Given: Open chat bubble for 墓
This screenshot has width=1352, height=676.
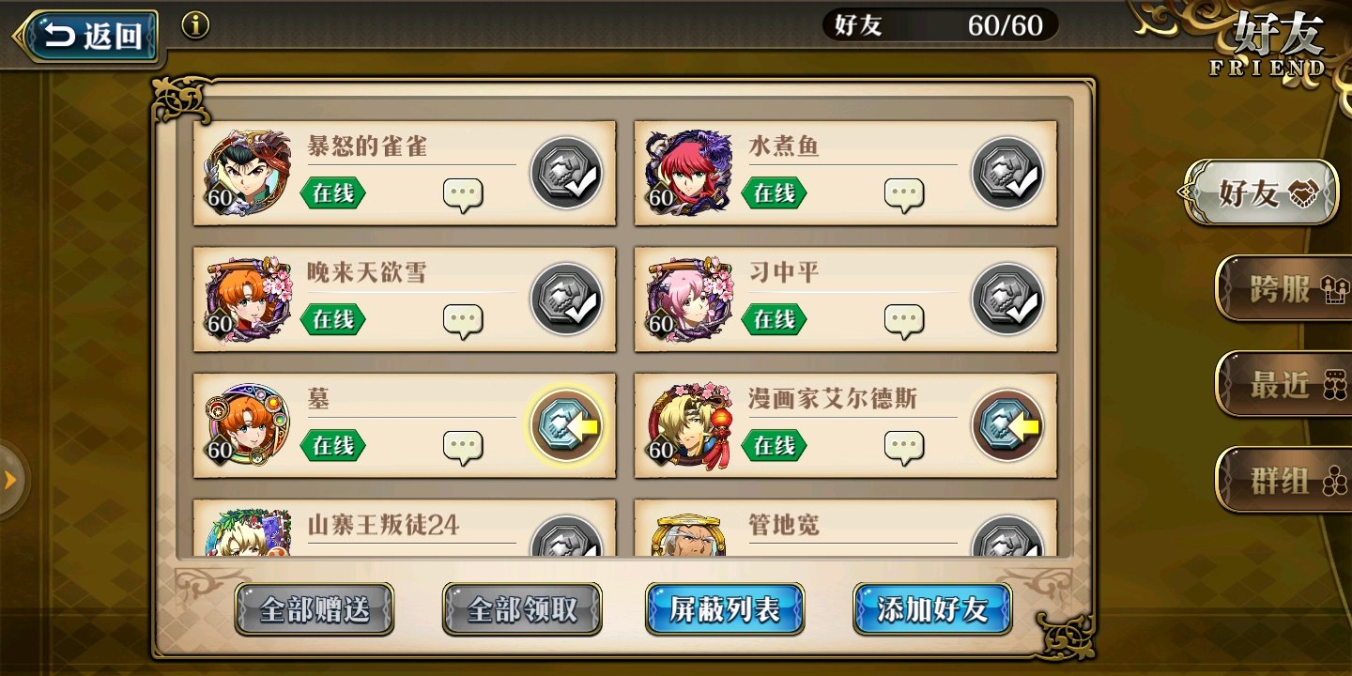Looking at the screenshot, I should (x=463, y=448).
